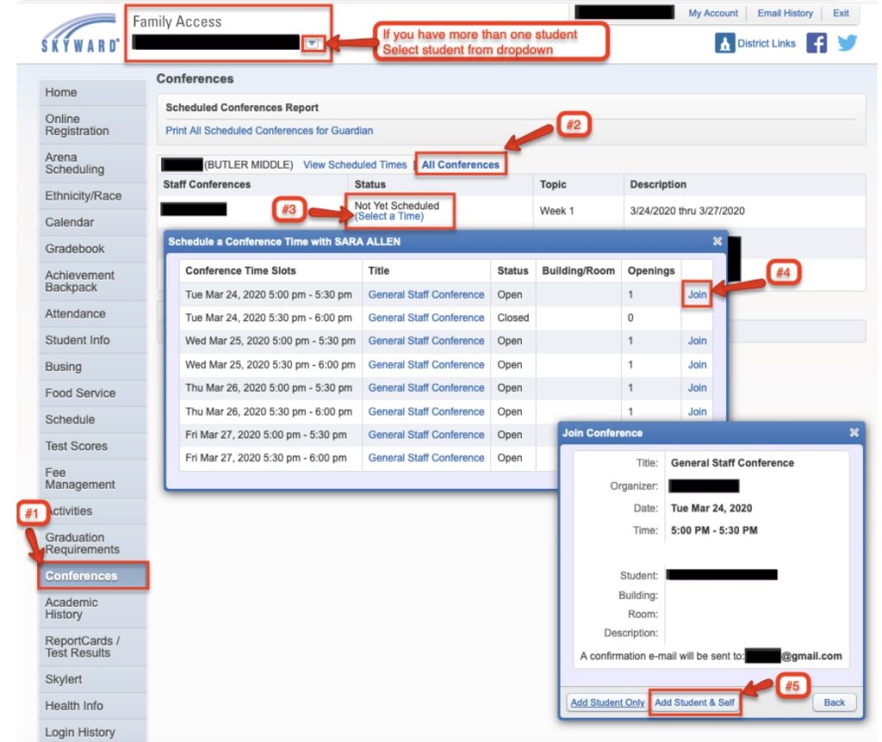
Task: Switch to the All Conferences view
Action: [x=461, y=164]
